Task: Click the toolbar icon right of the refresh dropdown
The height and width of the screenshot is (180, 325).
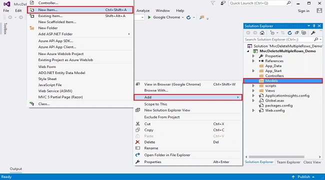Action: click(201, 17)
